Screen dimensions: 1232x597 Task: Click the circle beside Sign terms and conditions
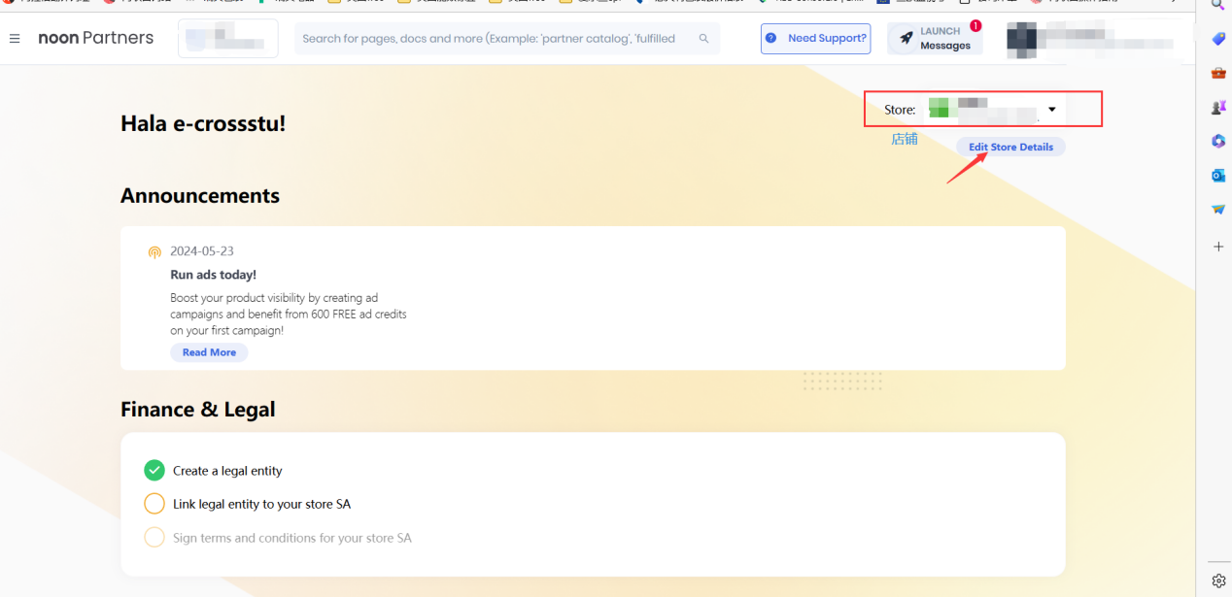pyautogui.click(x=154, y=538)
